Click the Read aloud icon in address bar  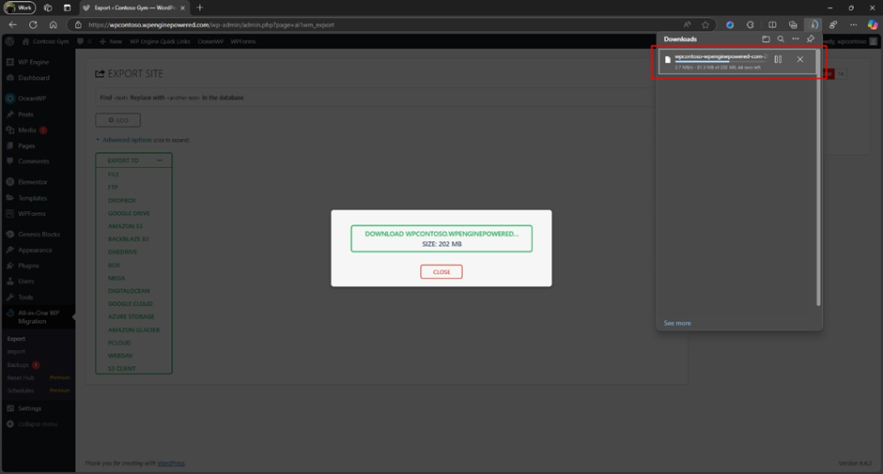click(687, 24)
